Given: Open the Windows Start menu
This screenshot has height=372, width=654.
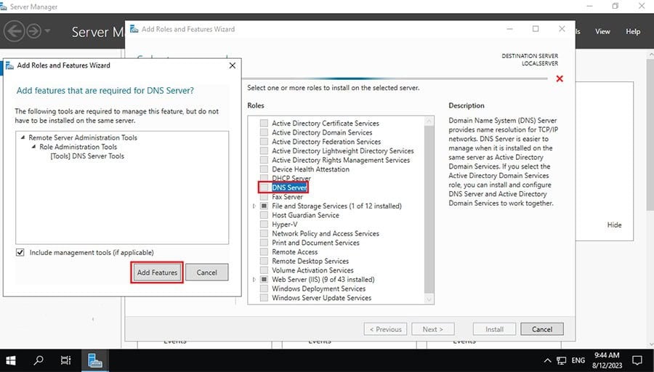Looking at the screenshot, I should click(x=11, y=360).
